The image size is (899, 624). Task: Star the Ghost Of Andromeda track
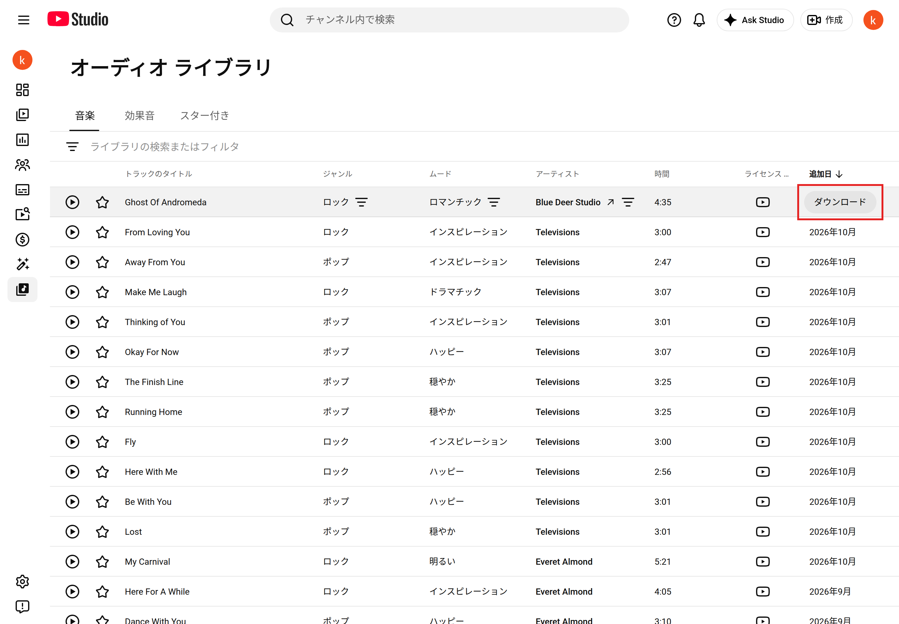(102, 202)
